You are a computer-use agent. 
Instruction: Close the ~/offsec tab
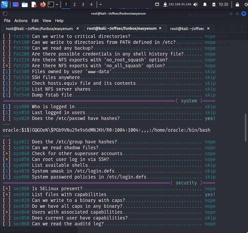[208, 28]
